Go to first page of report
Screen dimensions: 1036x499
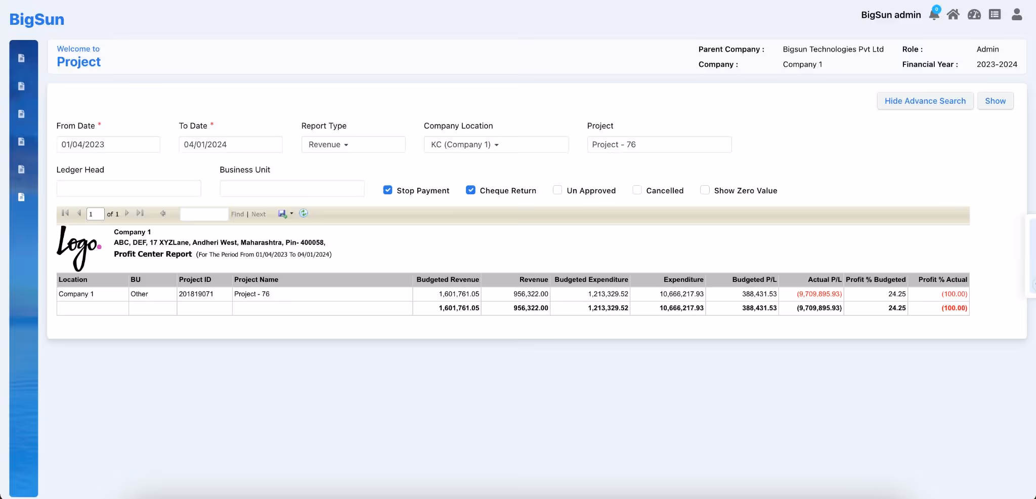point(65,213)
